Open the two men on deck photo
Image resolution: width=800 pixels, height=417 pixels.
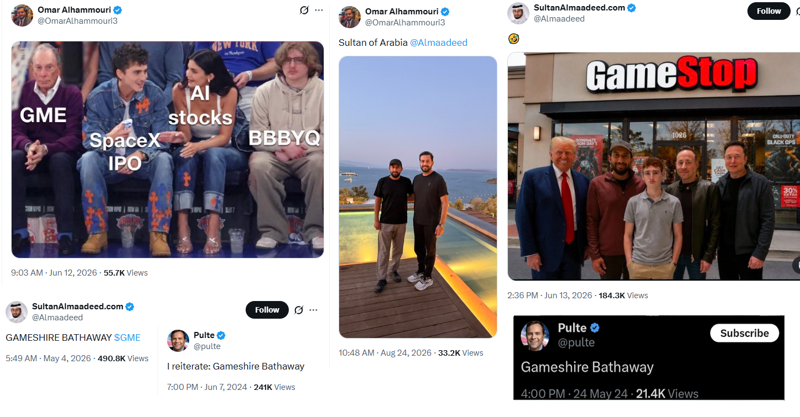tap(418, 197)
